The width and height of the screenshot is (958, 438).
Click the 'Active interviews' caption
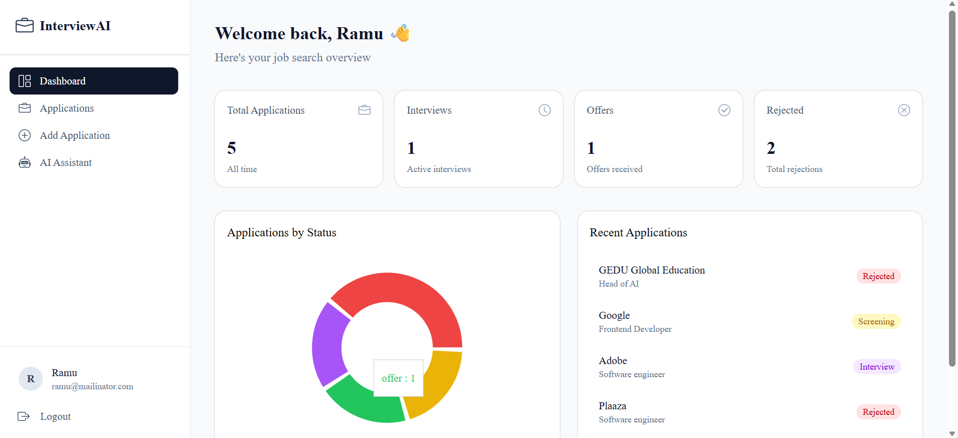pos(439,169)
